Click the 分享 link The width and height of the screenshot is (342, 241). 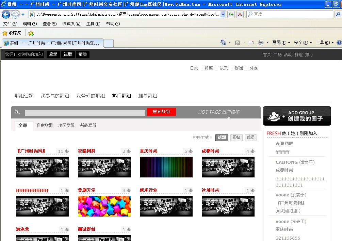point(254,68)
